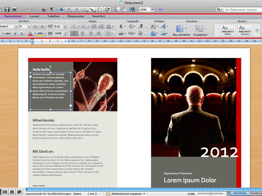262x196 pixels.
Task: Click the Im Dokument suchen search field
Action: click(242, 9)
